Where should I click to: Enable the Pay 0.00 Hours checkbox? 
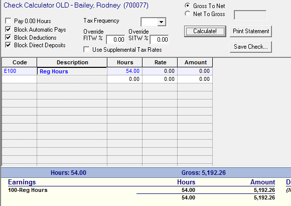(x=8, y=21)
